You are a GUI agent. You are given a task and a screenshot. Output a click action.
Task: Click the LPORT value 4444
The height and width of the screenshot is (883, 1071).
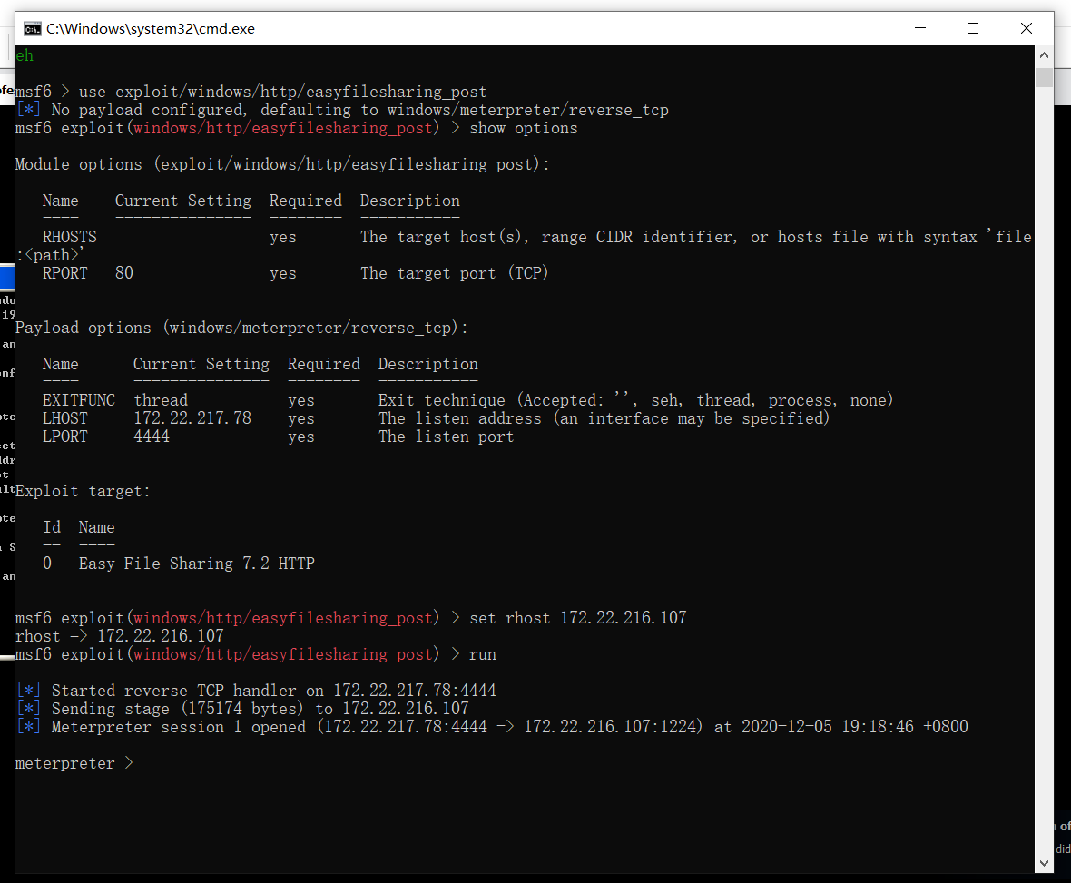click(152, 437)
